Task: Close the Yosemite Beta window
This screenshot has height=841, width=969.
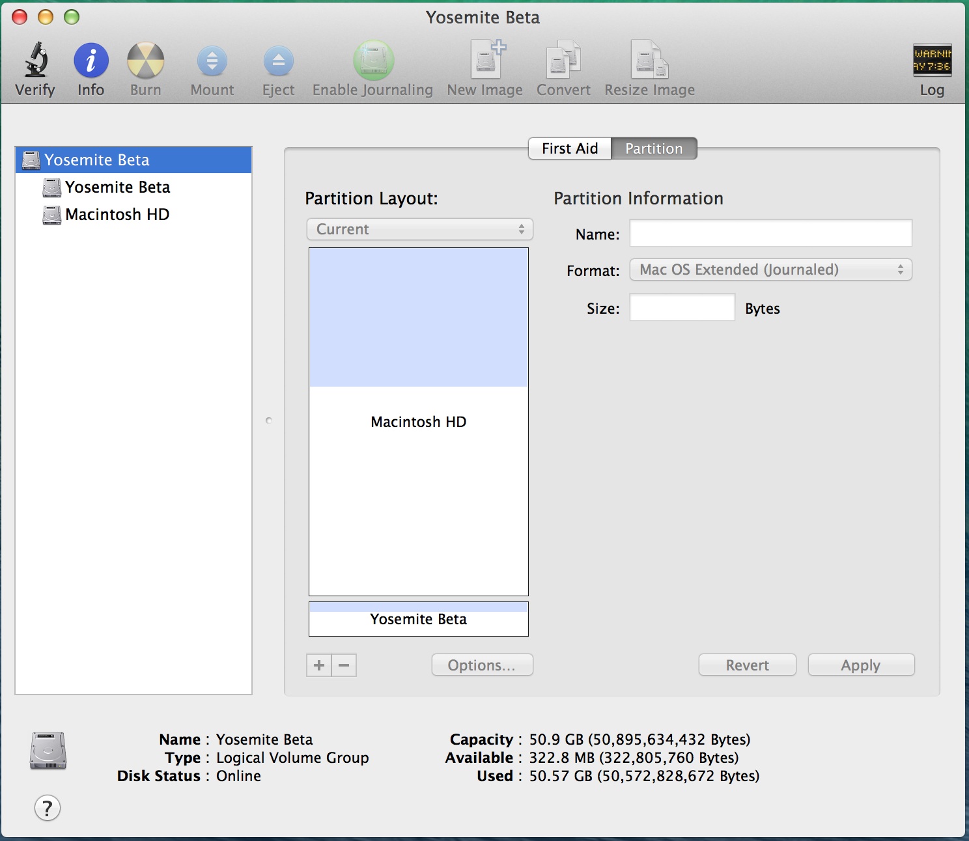Action: click(20, 17)
